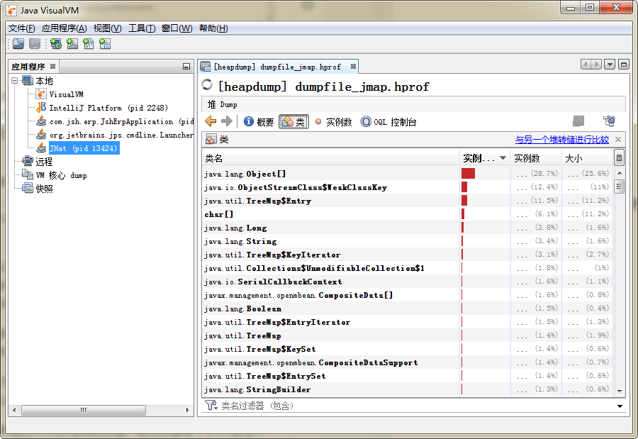Switch to the 类 classes view
638x439 pixels.
pyautogui.click(x=293, y=122)
